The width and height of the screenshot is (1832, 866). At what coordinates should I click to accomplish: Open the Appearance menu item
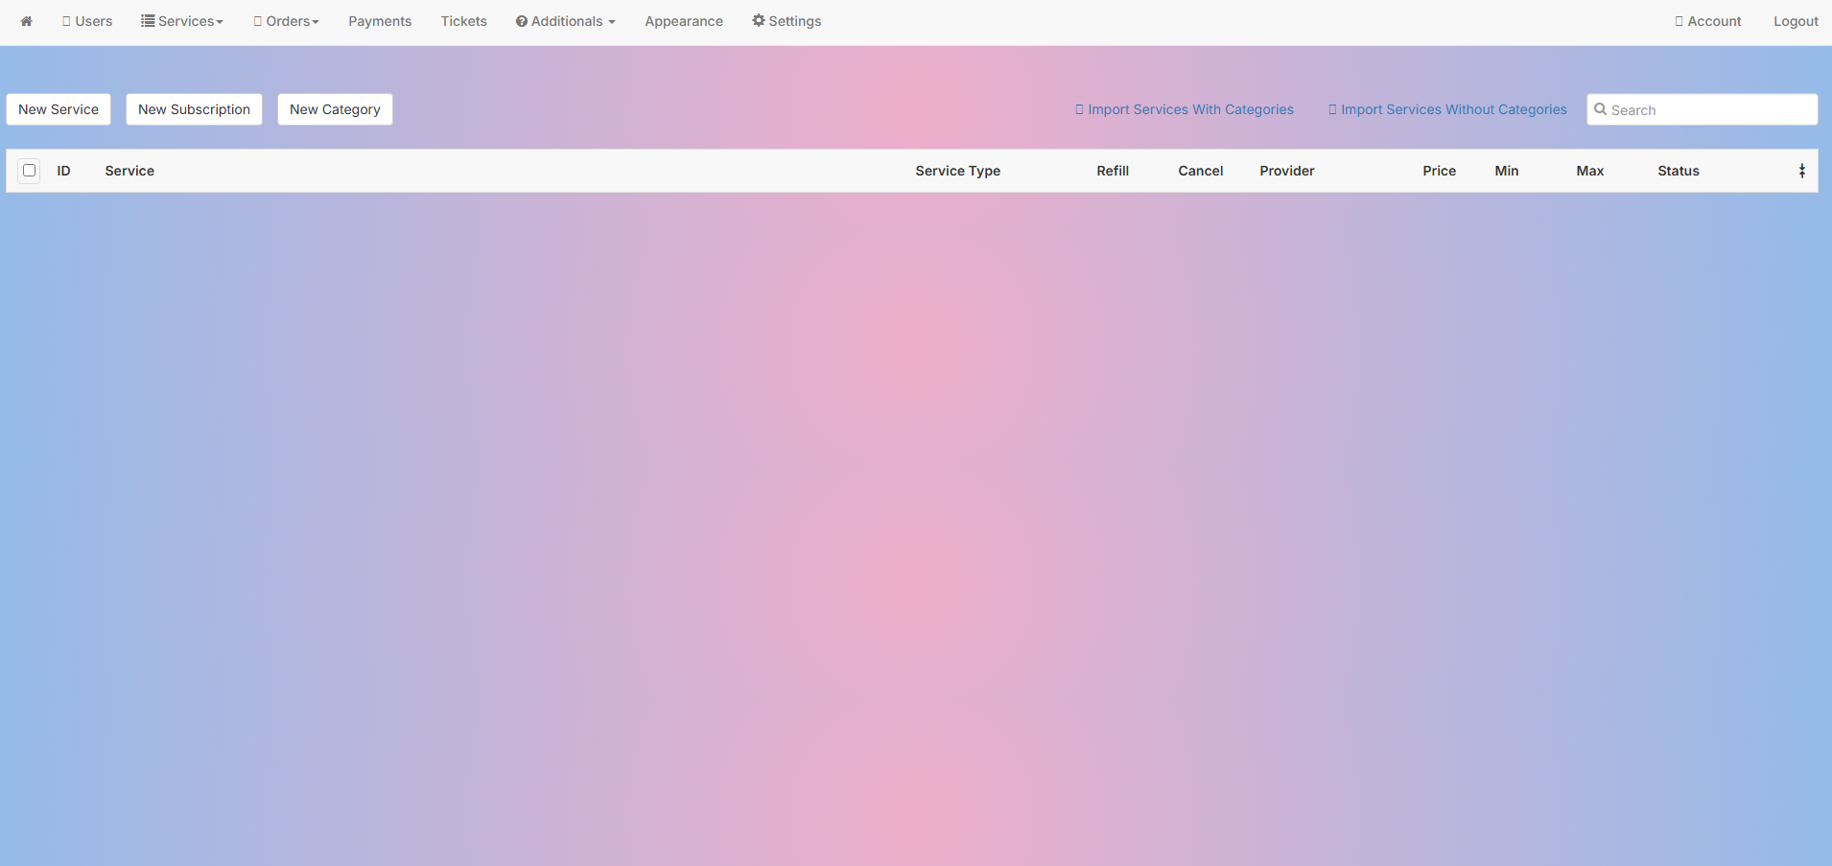pos(683,21)
